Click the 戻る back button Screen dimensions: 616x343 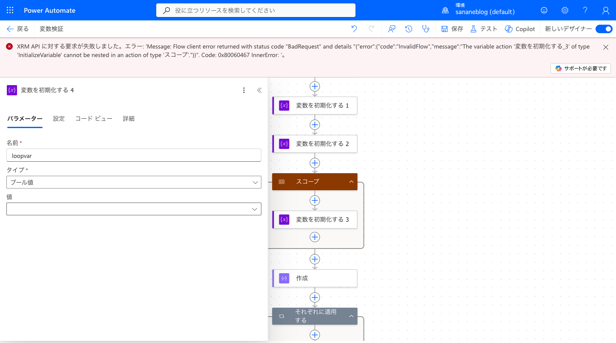pos(18,29)
